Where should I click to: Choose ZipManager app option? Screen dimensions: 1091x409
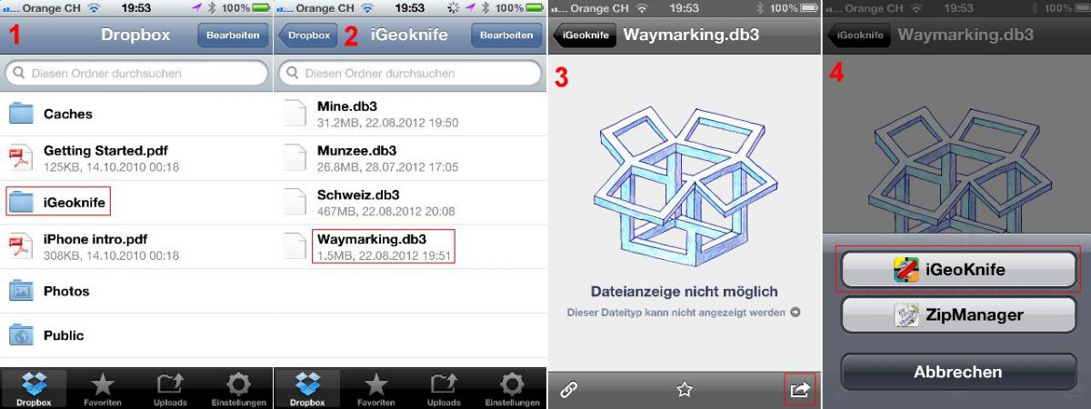pos(956,315)
